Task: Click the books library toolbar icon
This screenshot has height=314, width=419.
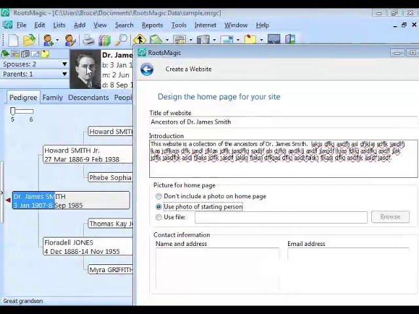Action: [x=104, y=40]
